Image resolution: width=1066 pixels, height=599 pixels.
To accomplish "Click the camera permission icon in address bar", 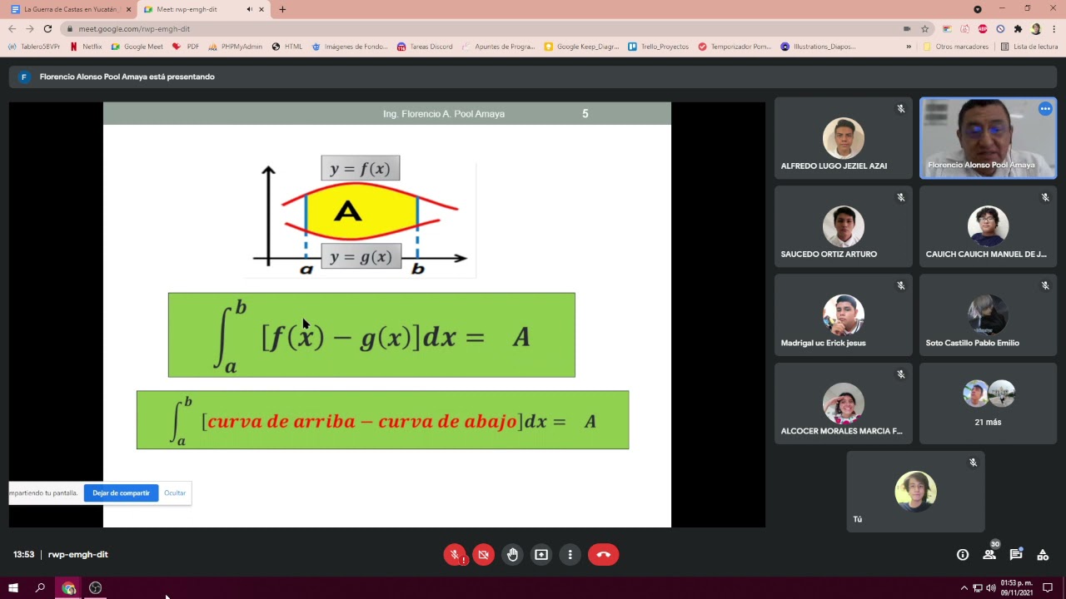I will 907,28.
